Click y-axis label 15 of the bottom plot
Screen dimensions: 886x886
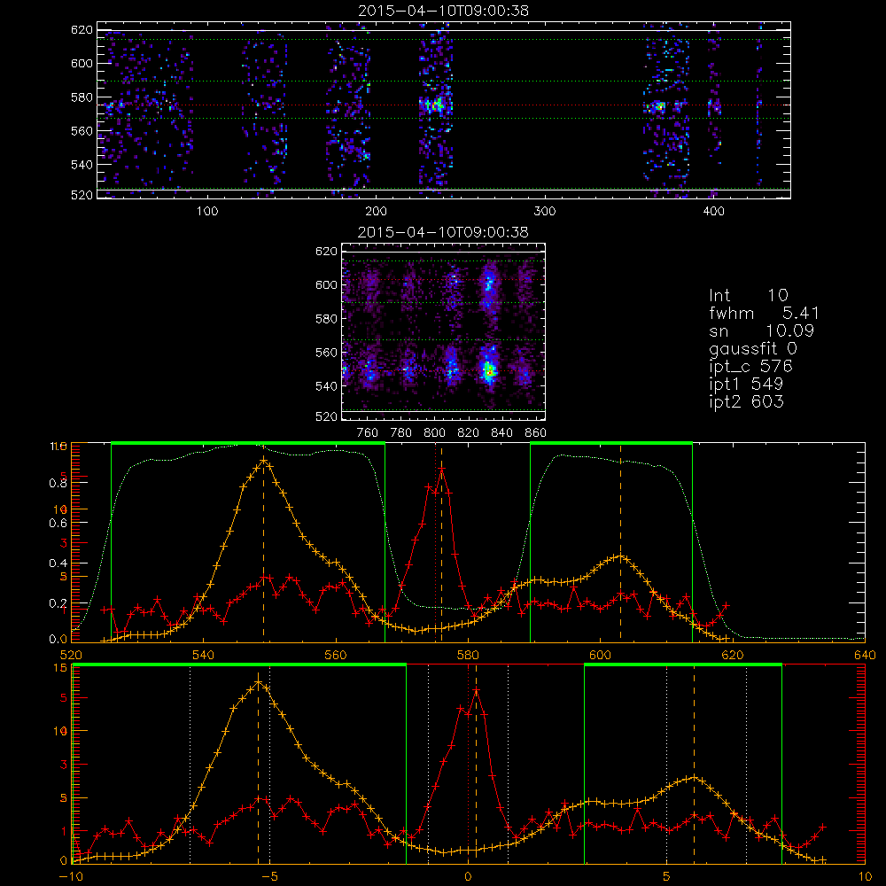pyautogui.click(x=60, y=668)
